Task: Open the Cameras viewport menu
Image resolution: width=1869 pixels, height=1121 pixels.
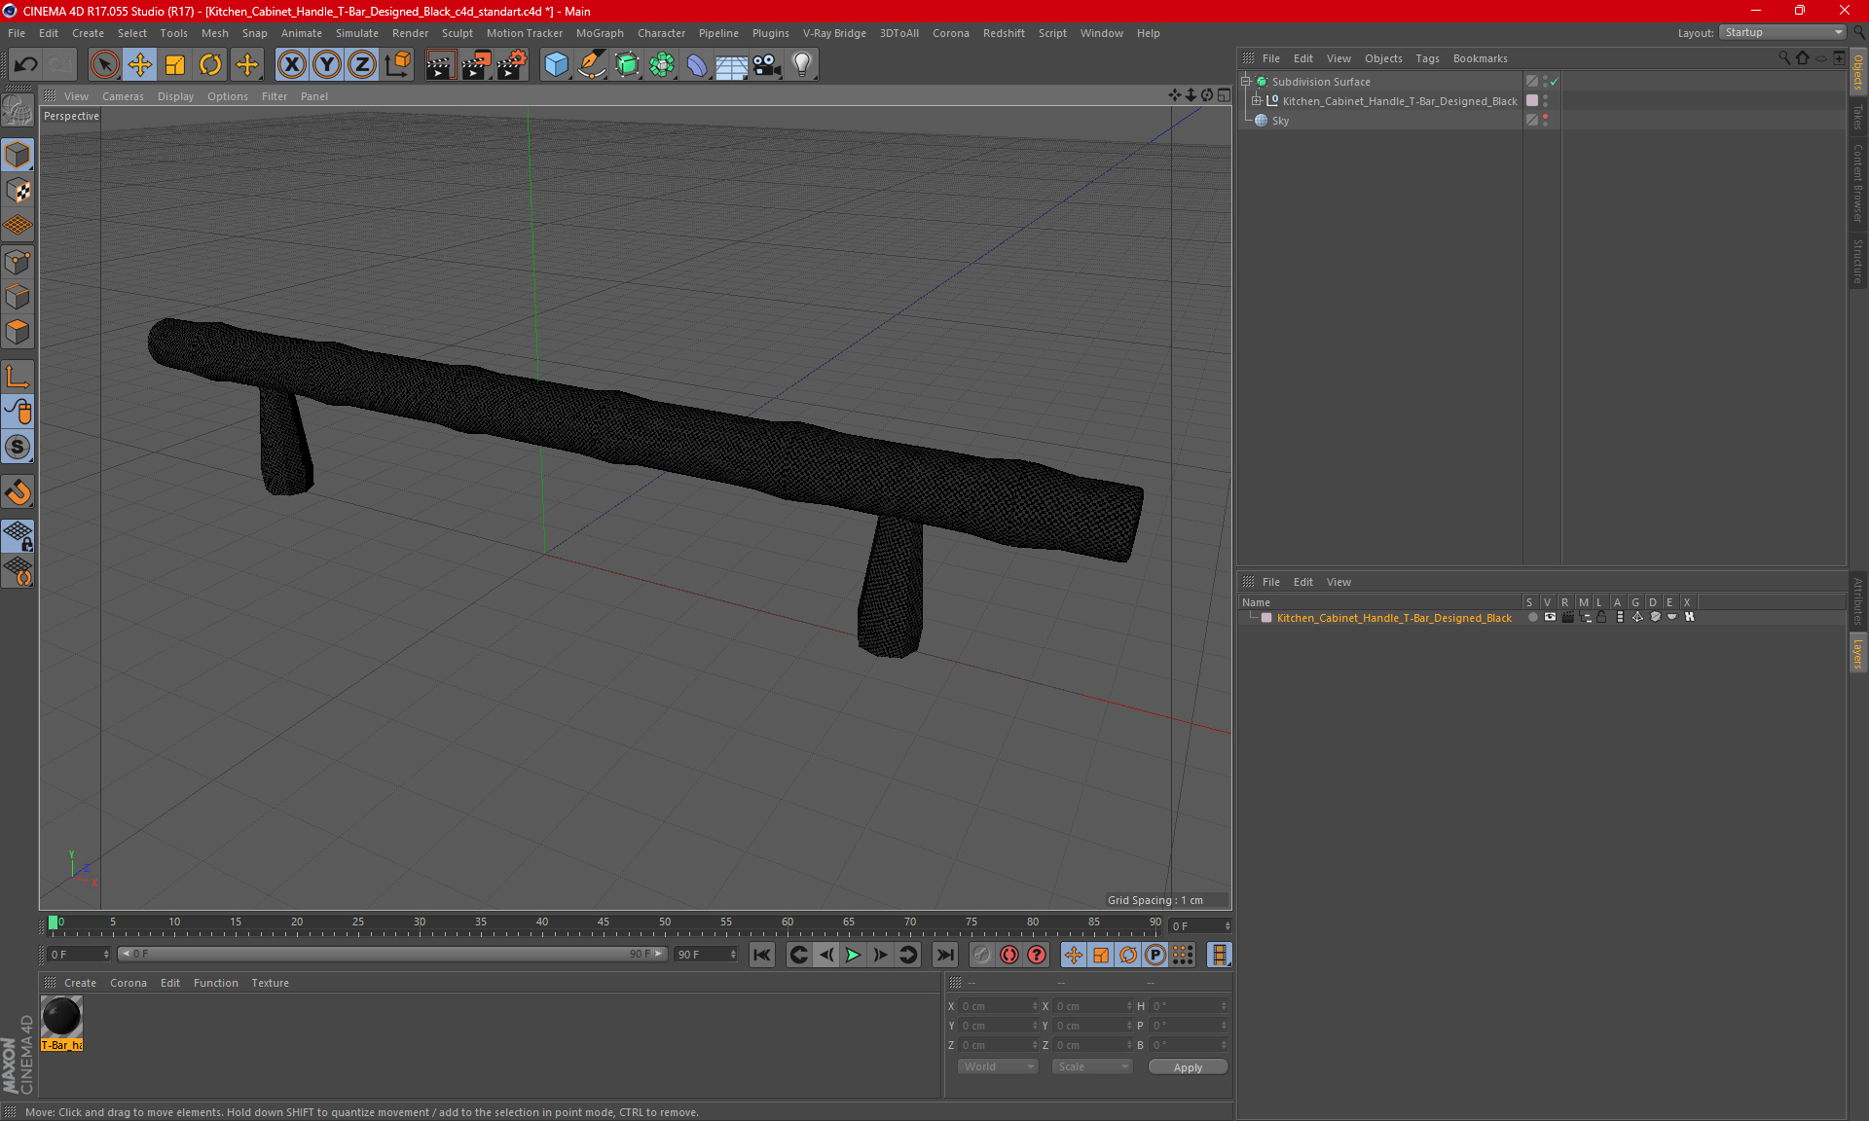Action: point(123,96)
